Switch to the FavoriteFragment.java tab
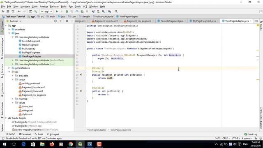This screenshot has height=148, width=263. click(x=172, y=21)
